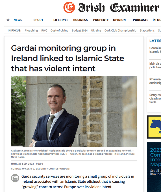Click the share icon beside article text
Screen dimensions: 161x192
tap(15, 178)
